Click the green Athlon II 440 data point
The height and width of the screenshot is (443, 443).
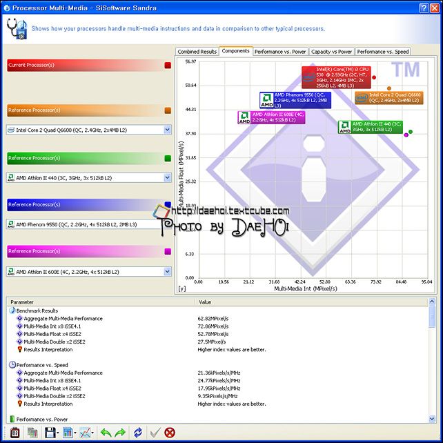point(411,132)
